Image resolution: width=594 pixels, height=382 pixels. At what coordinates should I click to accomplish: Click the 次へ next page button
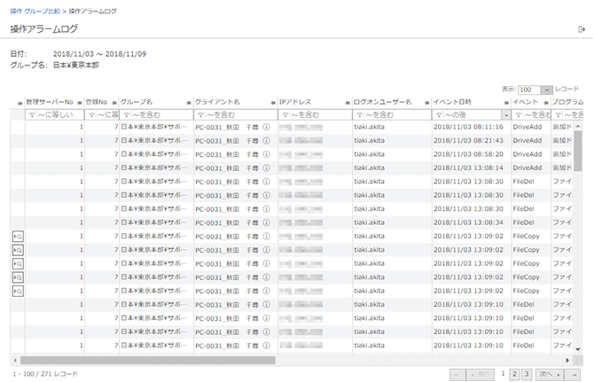(550, 374)
